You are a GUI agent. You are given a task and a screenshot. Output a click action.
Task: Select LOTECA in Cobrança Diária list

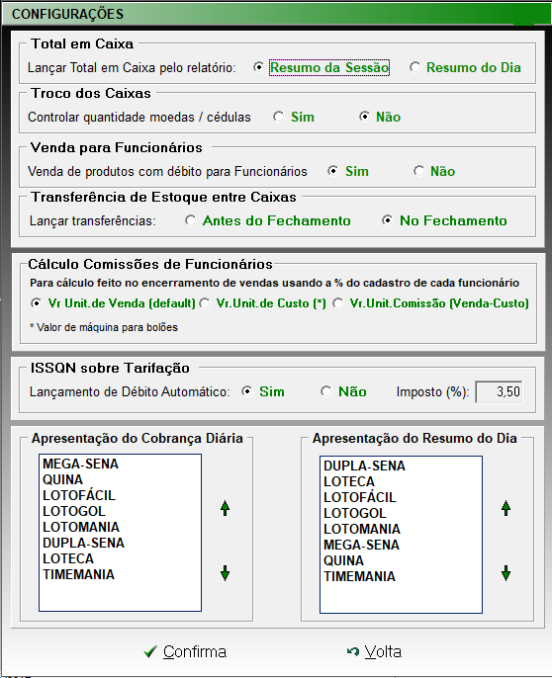[x=120, y=558]
